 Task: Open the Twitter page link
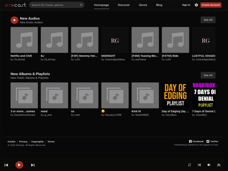click(x=212, y=141)
